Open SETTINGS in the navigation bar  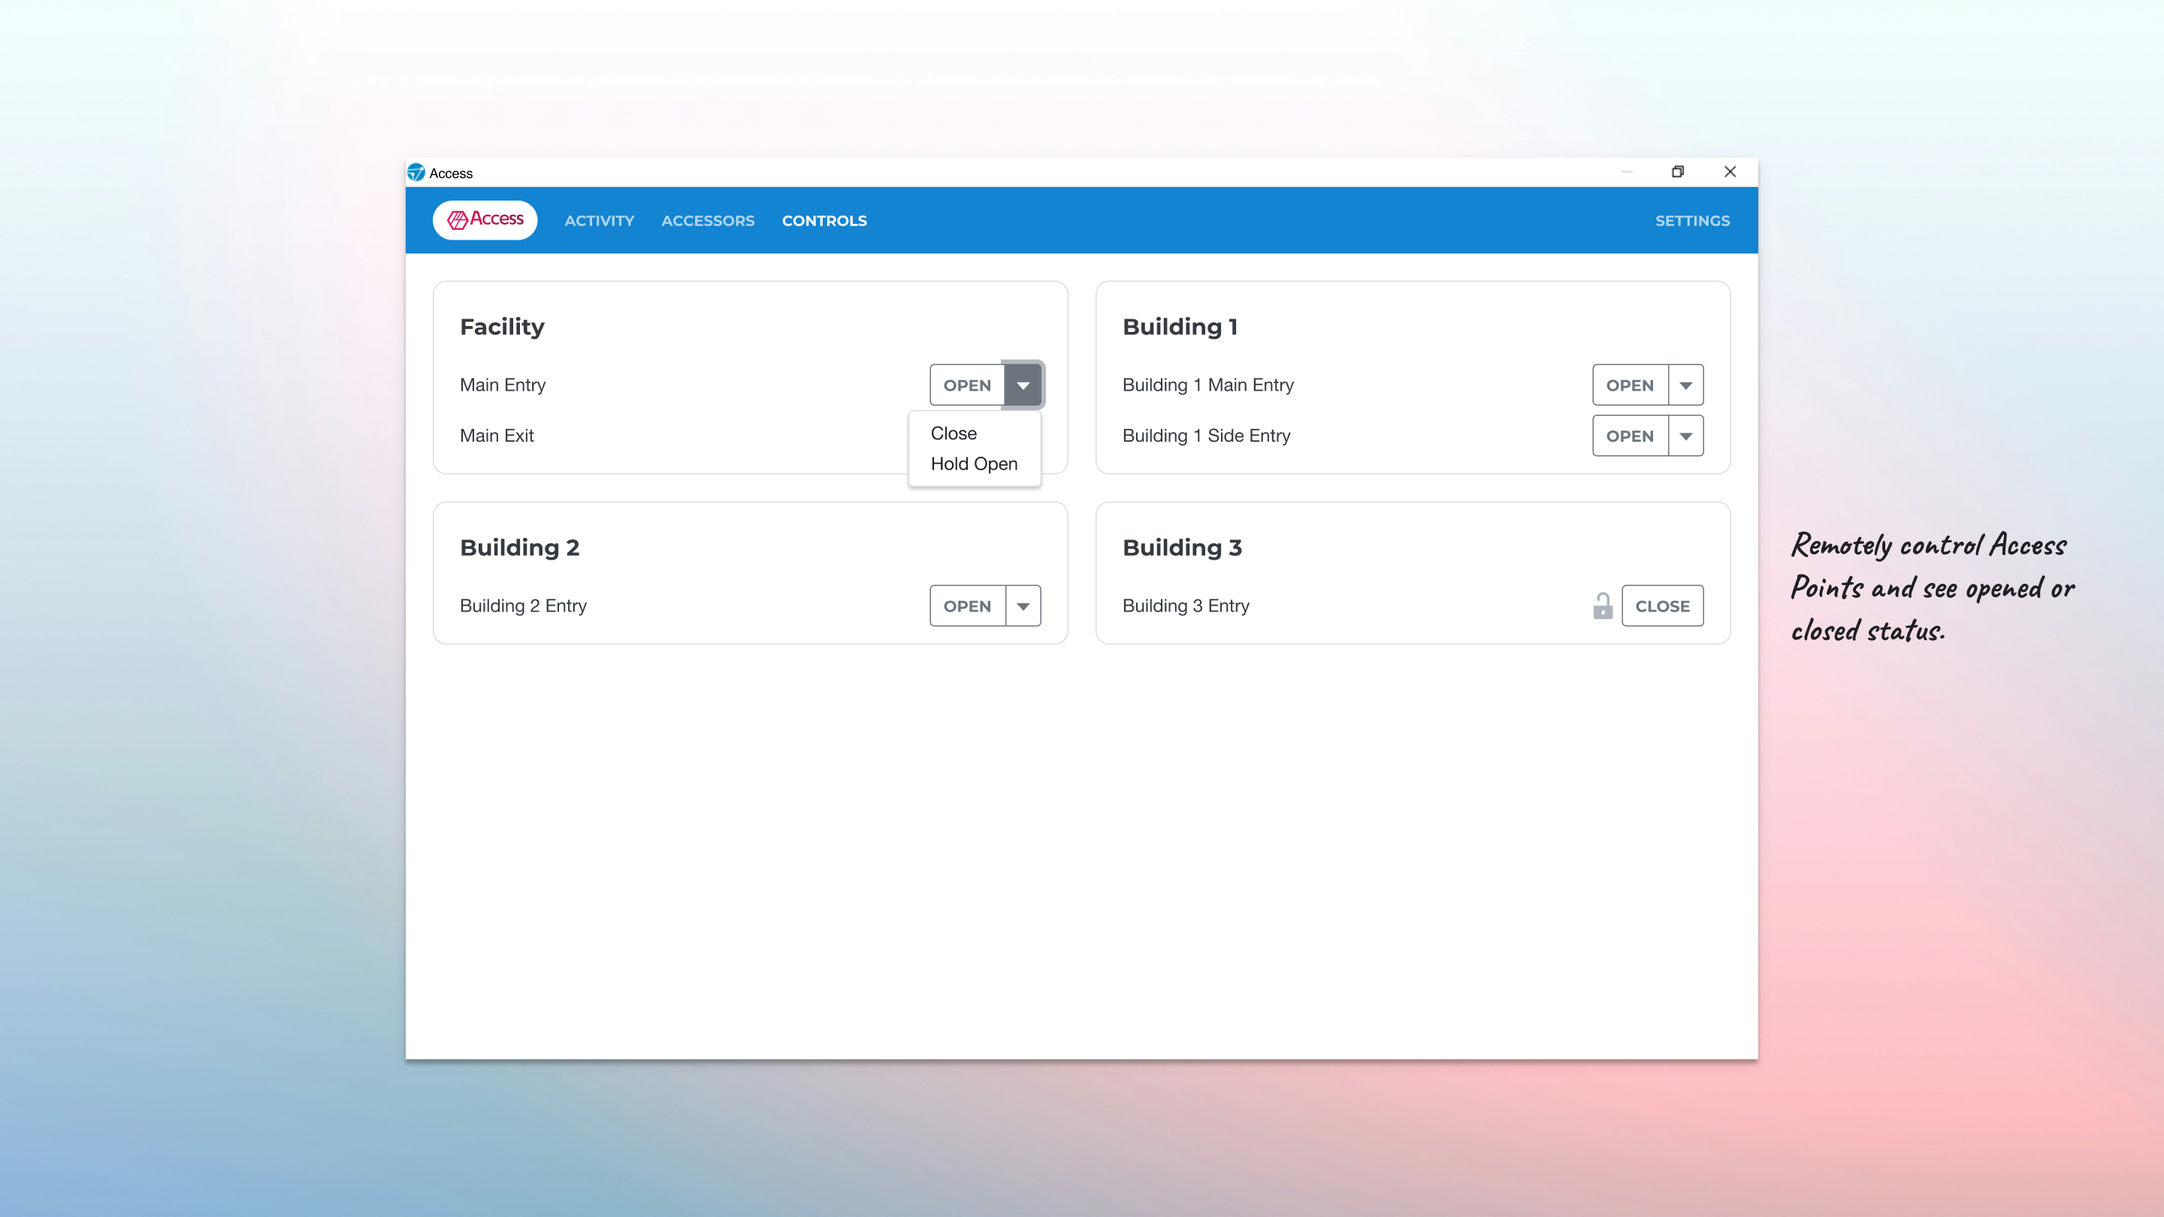tap(1692, 220)
